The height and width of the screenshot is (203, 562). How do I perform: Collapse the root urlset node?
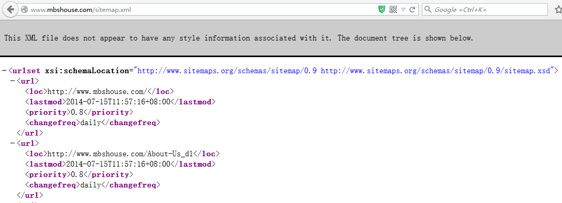(x=4, y=71)
